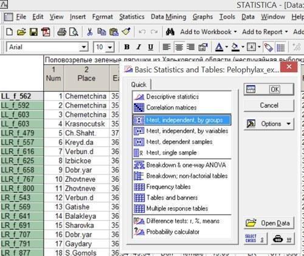Click the case weights W button
The image size is (304, 256).
pos(282,239)
